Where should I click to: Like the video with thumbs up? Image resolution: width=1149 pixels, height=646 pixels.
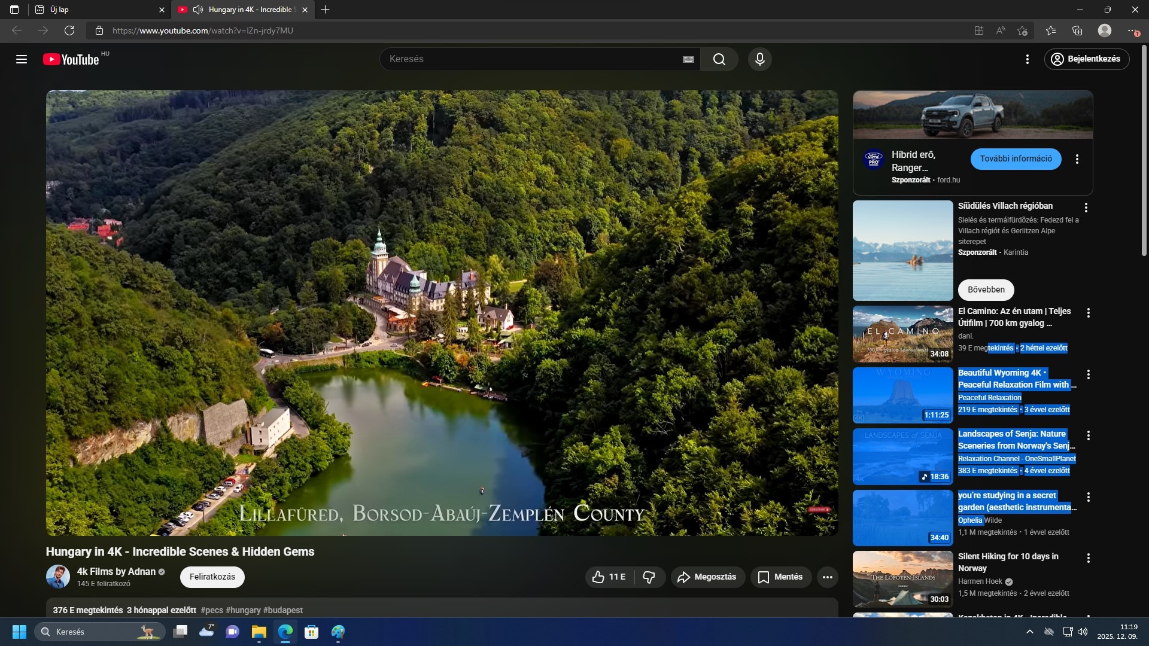point(609,577)
